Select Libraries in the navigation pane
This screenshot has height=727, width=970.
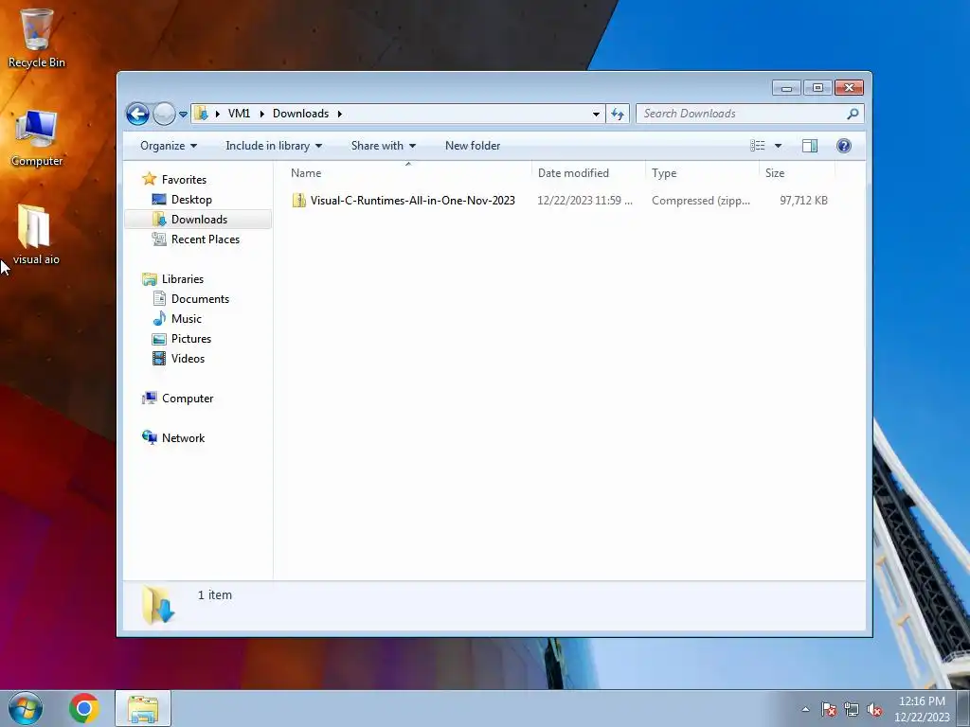[183, 279]
